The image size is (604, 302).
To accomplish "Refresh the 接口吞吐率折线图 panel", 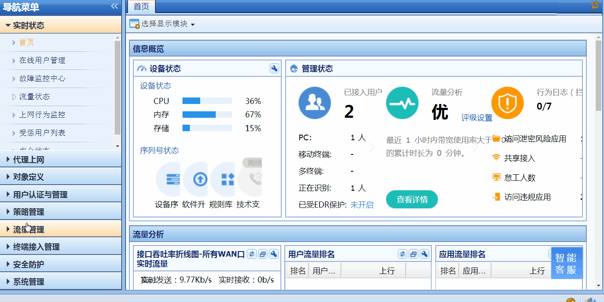I will pos(252,254).
